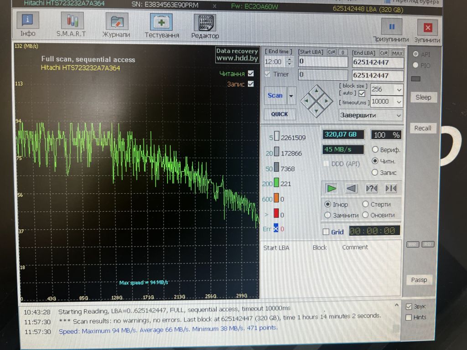This screenshot has height=350, width=467.
Task: Click the 0 button beside Start LBA
Action: click(x=343, y=52)
